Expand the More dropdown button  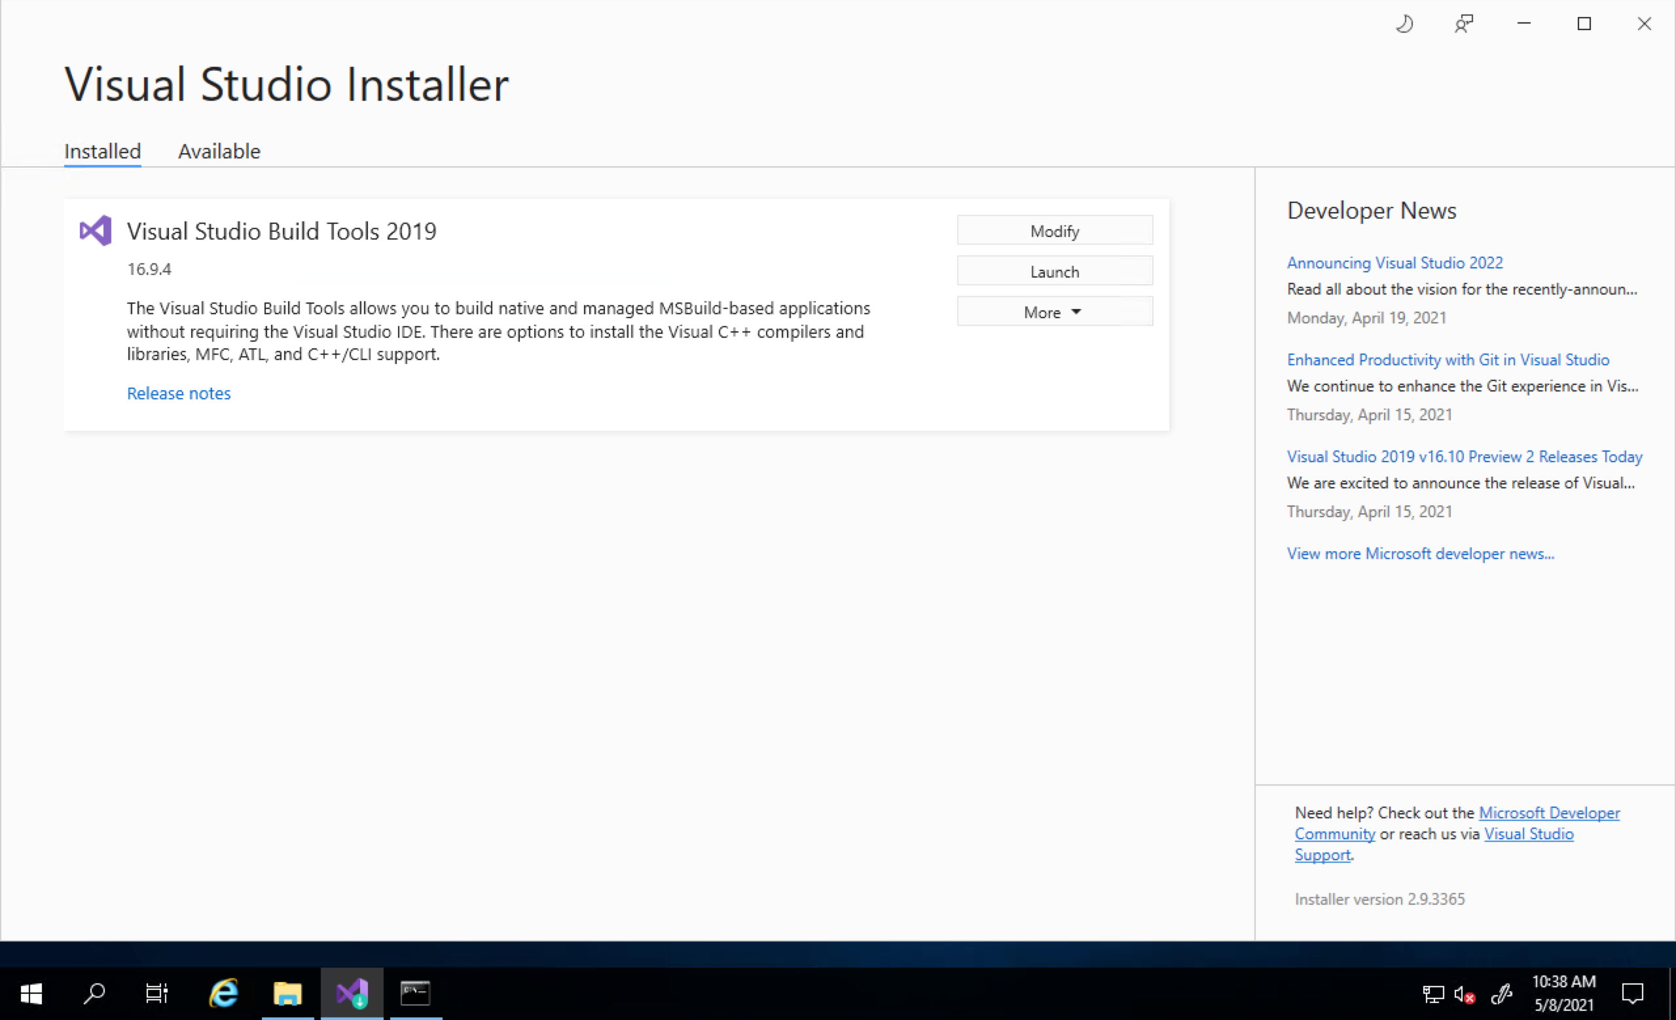(1054, 312)
